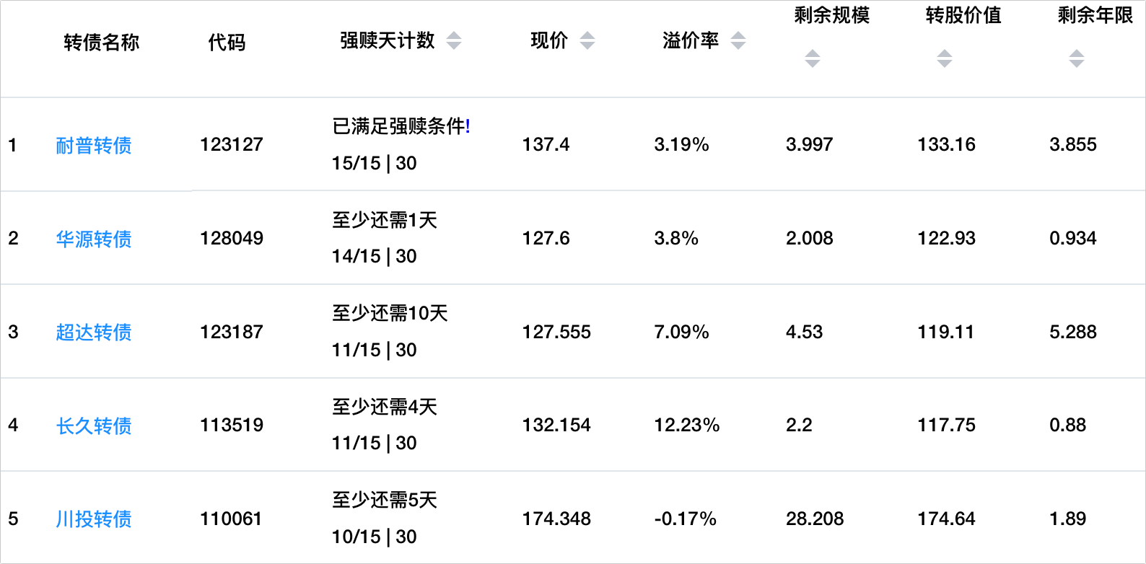The width and height of the screenshot is (1146, 564).
Task: Click sort arrows under 剩余年限
Action: pos(1076,58)
